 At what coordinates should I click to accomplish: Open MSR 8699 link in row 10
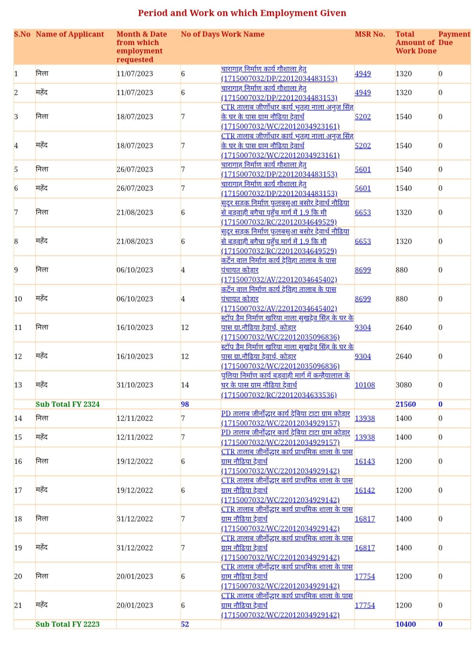pos(363,299)
